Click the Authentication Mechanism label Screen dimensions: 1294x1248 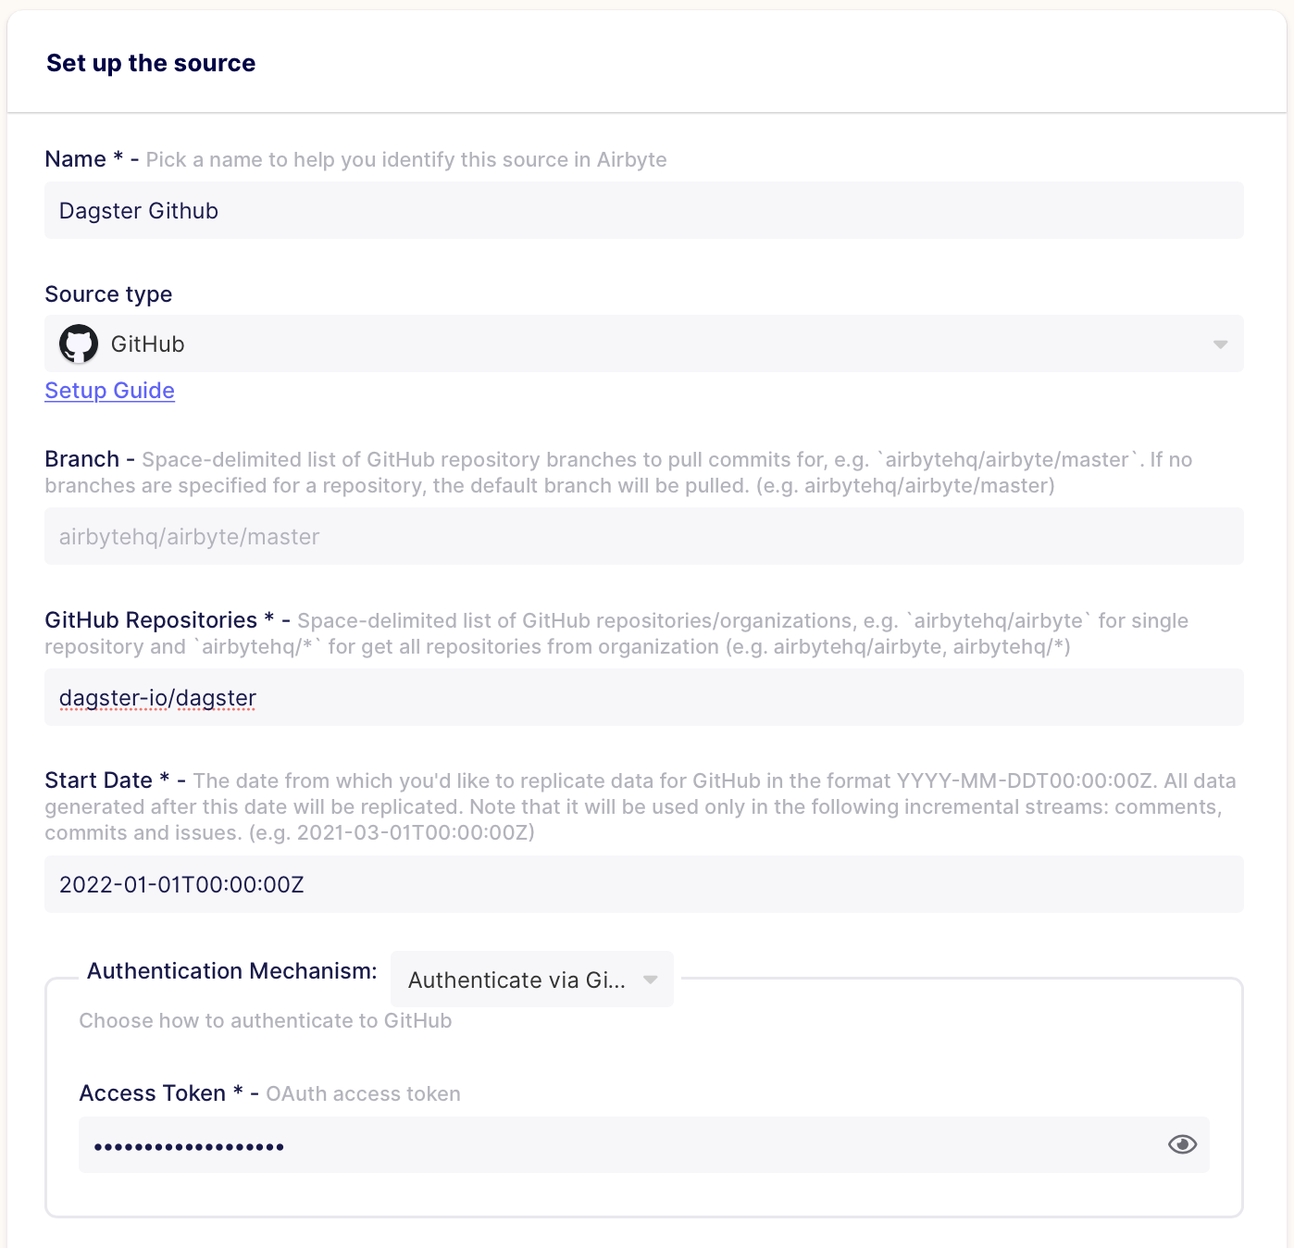click(230, 970)
